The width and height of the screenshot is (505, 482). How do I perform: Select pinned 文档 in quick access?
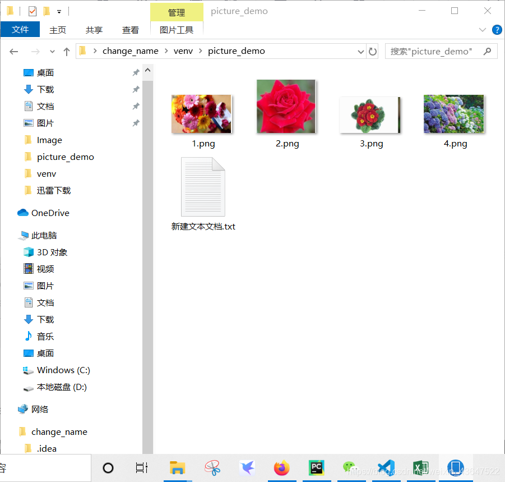[45, 107]
